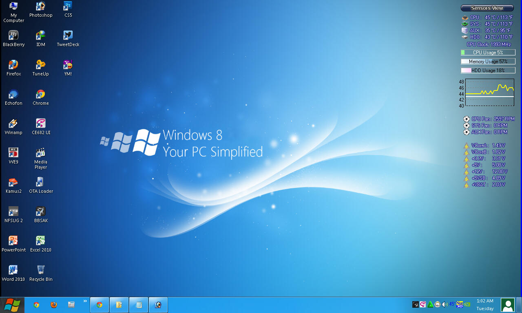Switch to the Notepad taskbar button
The height and width of the screenshot is (313, 522).
tap(139, 305)
